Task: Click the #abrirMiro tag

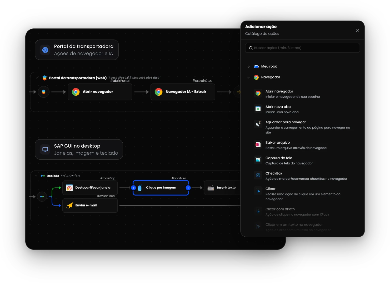Action: (x=179, y=178)
